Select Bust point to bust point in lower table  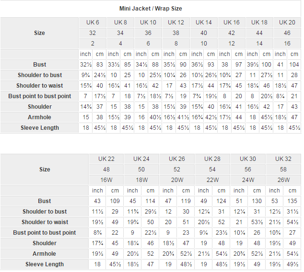pos(44,233)
